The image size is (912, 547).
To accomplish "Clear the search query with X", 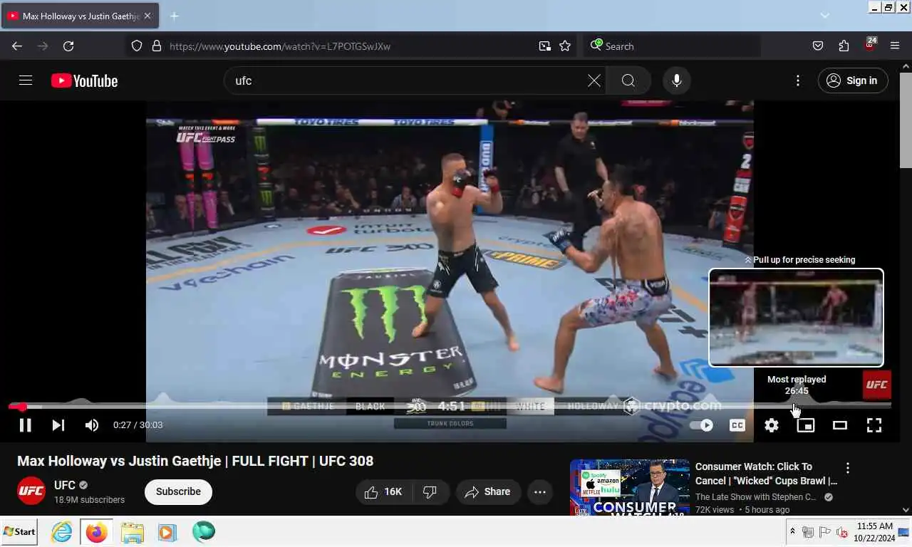I will click(594, 80).
